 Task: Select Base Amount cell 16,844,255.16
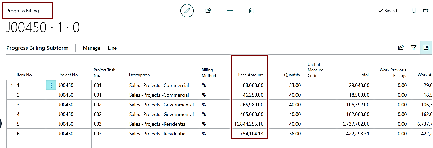pyautogui.click(x=249, y=124)
